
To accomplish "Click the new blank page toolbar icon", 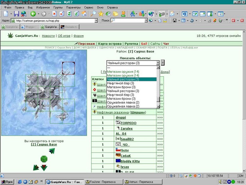I will point(6,14).
